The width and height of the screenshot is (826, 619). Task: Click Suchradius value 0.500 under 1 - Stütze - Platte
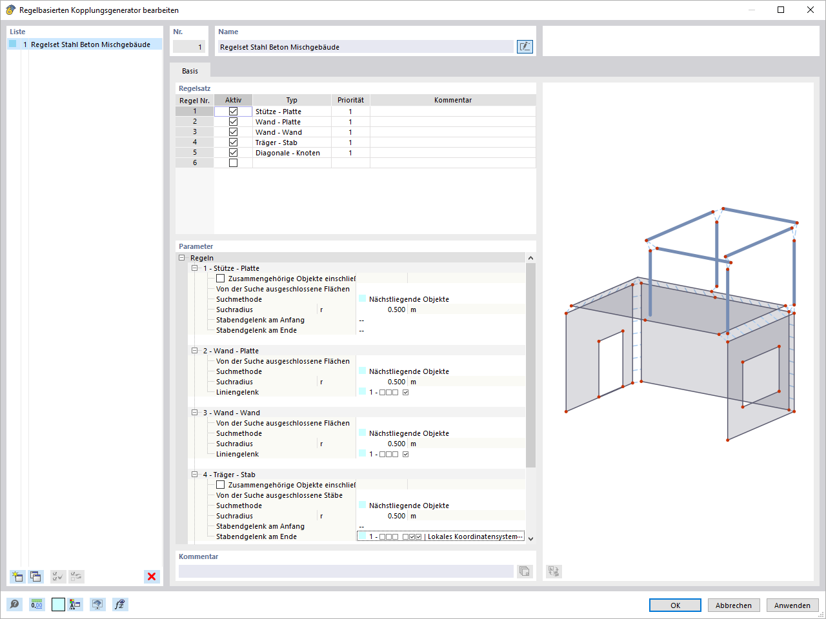tap(396, 309)
